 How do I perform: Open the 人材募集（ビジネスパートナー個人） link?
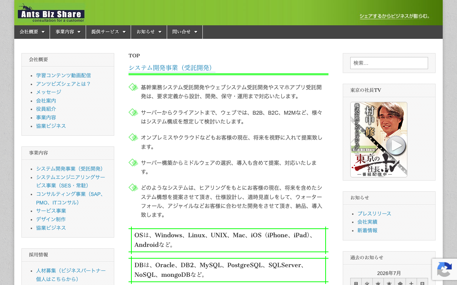click(71, 275)
